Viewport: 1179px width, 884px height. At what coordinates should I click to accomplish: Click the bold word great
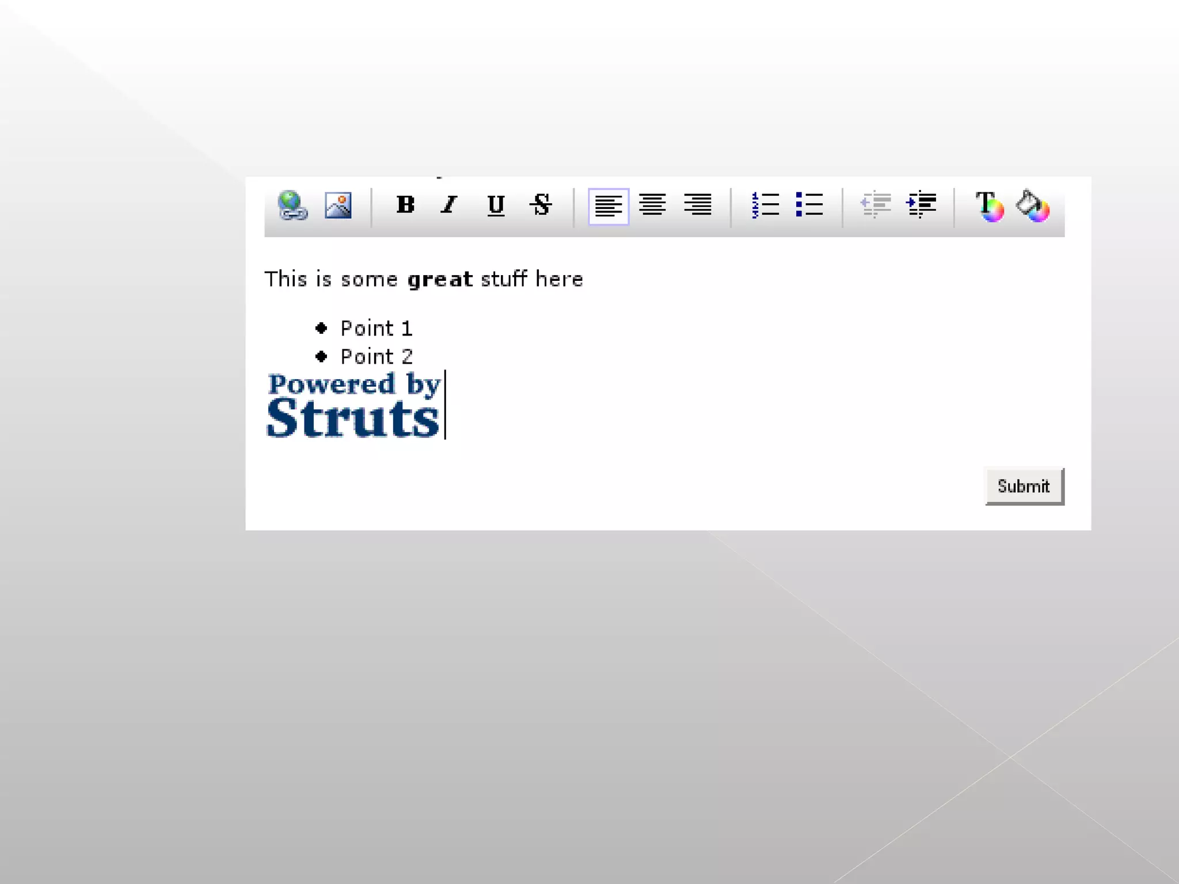pyautogui.click(x=440, y=280)
